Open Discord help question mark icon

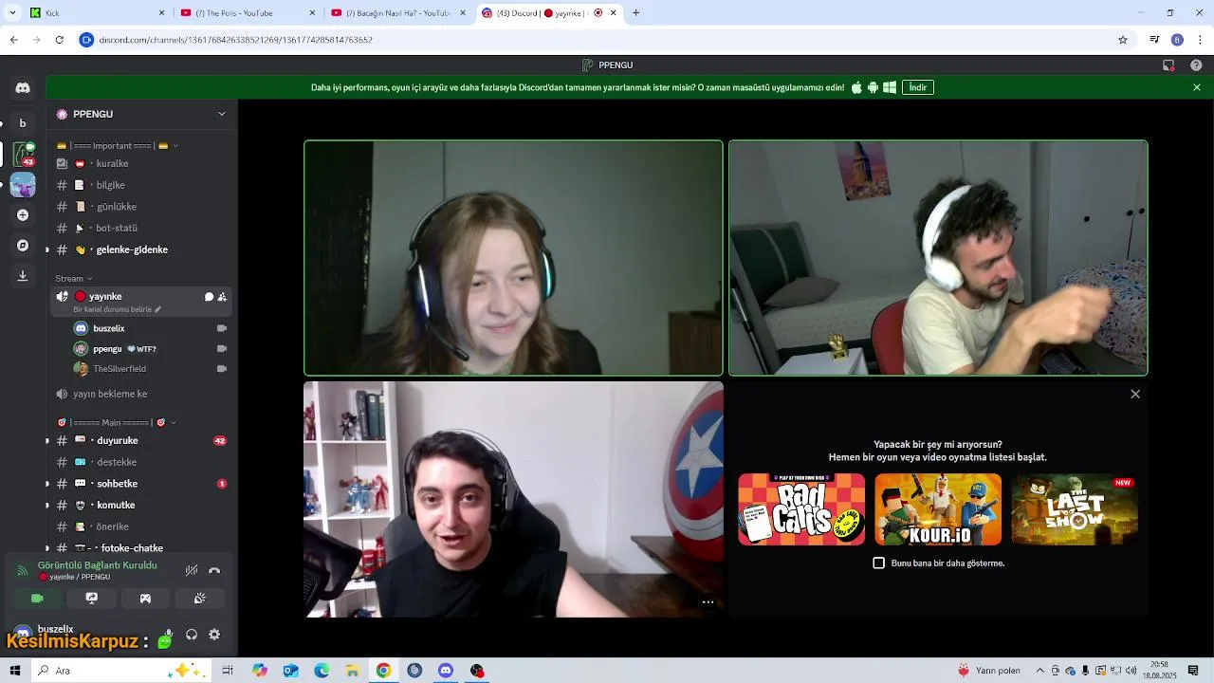[x=1196, y=65]
